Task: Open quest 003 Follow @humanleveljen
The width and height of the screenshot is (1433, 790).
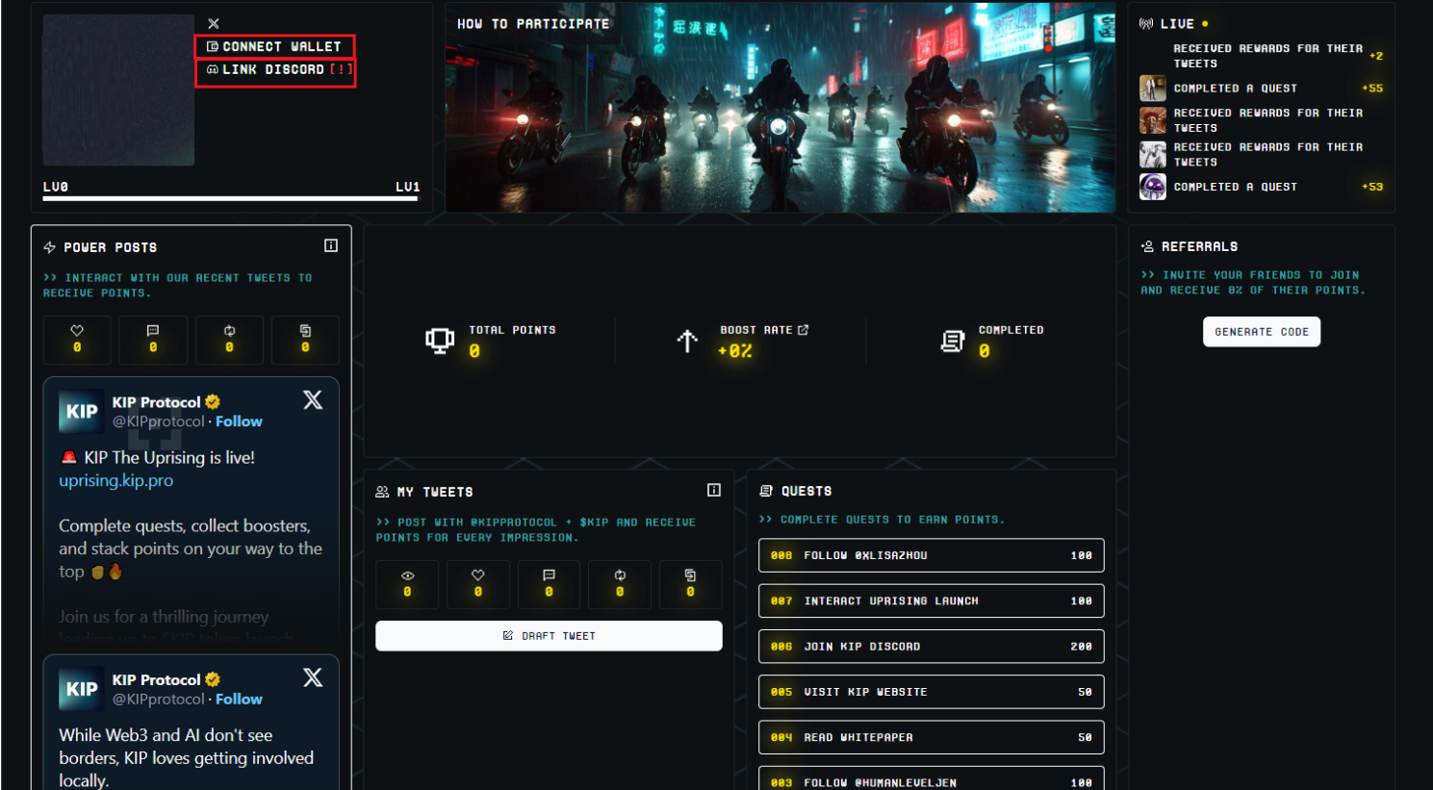Action: pos(932,780)
